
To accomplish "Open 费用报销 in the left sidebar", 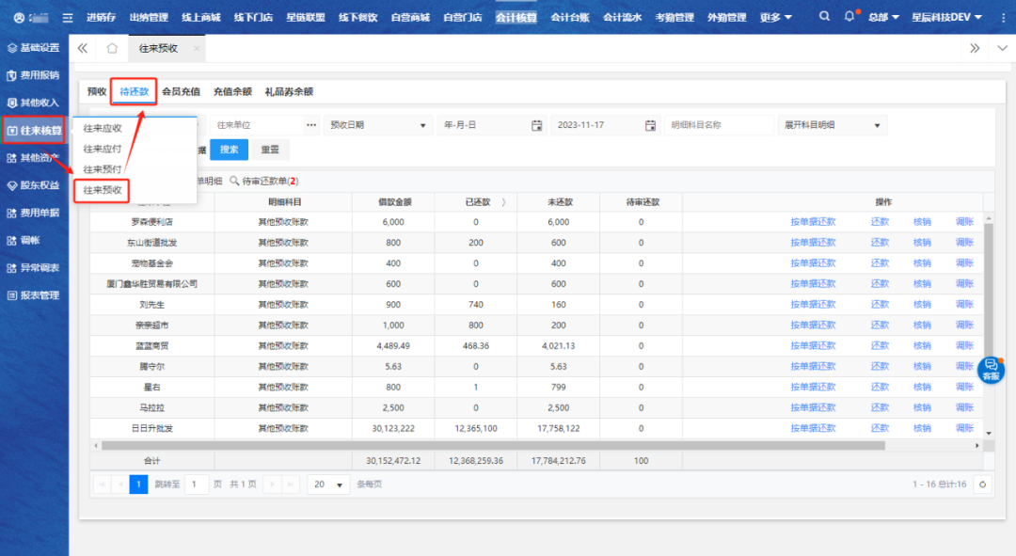I will click(34, 75).
